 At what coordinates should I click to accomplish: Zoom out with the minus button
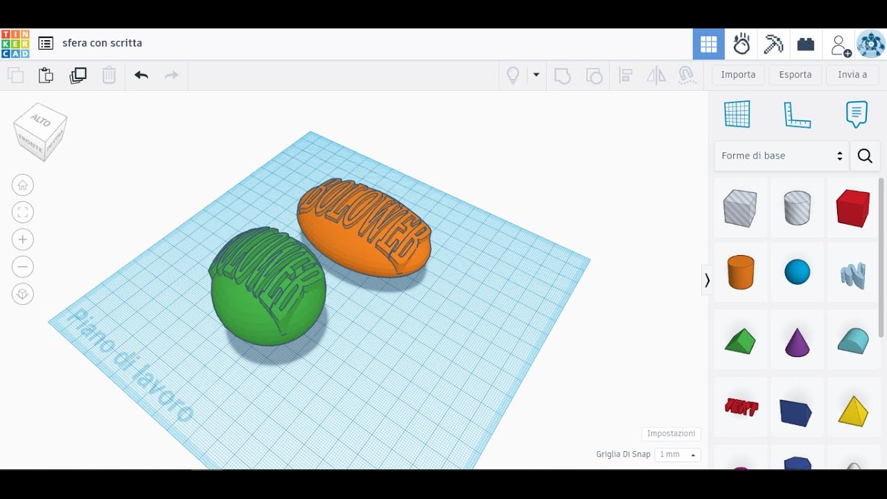[x=23, y=267]
